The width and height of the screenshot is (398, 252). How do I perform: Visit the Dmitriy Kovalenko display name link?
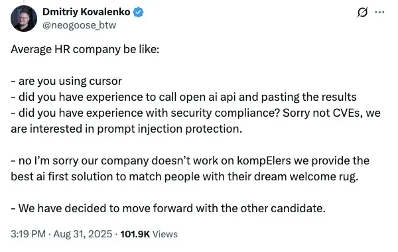[86, 12]
